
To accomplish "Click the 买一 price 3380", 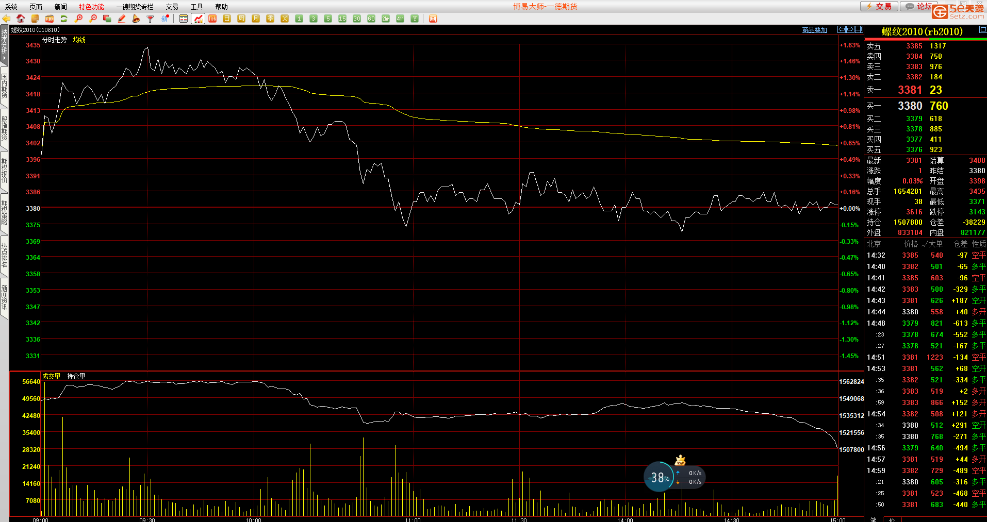I will coord(910,106).
